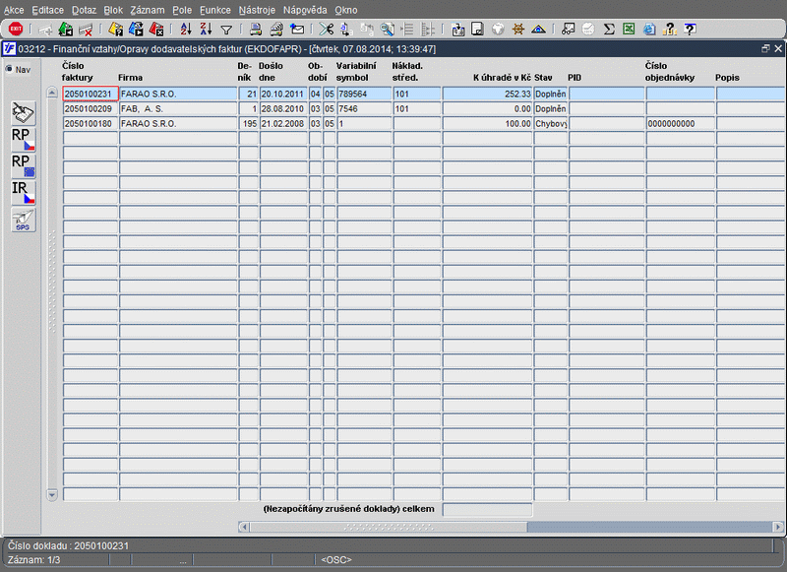This screenshot has height=572, width=787.
Task: Click deník cell 195
Action: click(x=249, y=123)
